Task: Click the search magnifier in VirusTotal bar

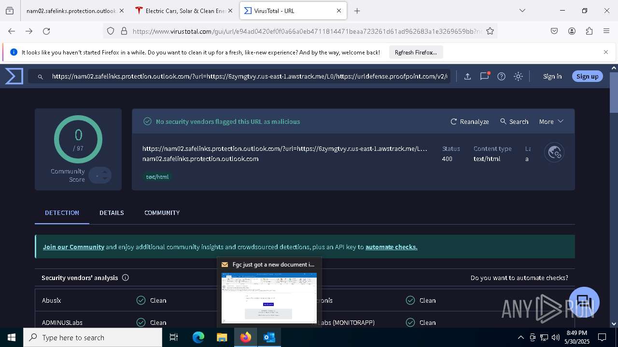Action: point(41,77)
